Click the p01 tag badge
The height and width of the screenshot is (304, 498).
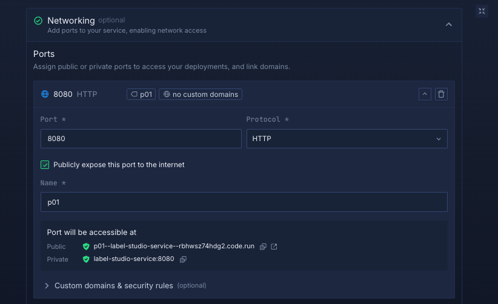141,94
